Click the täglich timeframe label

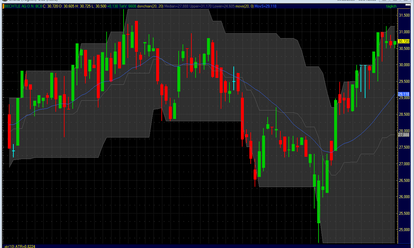[392, 6]
